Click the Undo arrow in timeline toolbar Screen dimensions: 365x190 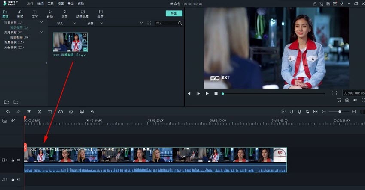(8, 112)
